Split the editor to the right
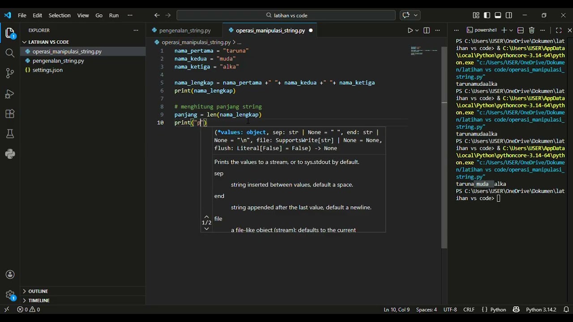Image resolution: width=573 pixels, height=322 pixels. click(427, 30)
